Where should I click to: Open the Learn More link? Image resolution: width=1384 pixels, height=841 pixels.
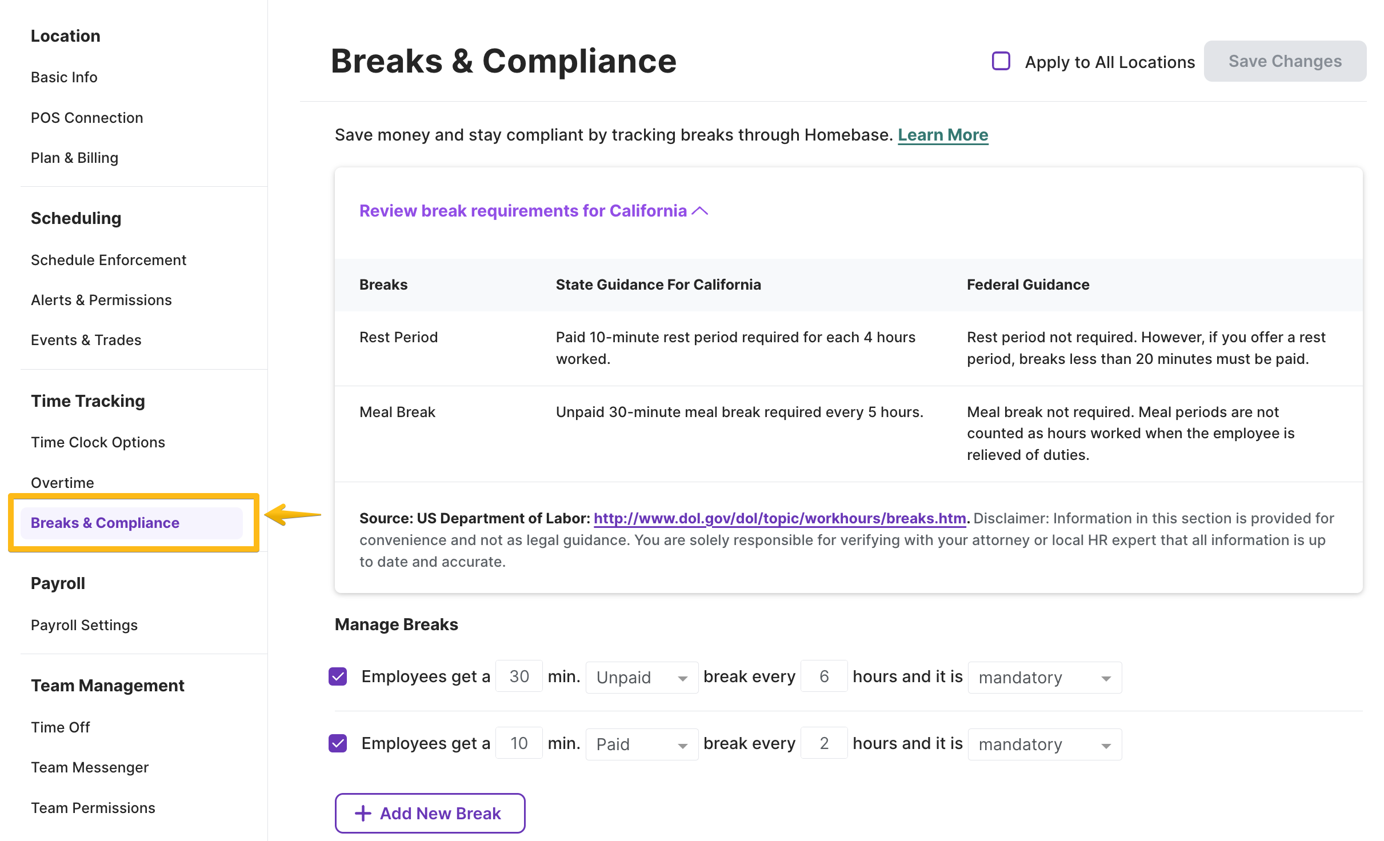tap(943, 135)
